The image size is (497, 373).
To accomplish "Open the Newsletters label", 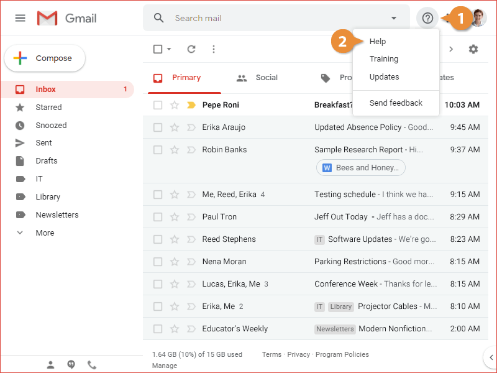I will pos(57,214).
